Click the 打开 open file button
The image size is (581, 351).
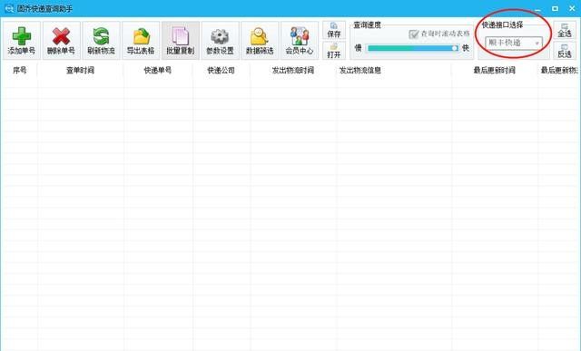click(334, 51)
